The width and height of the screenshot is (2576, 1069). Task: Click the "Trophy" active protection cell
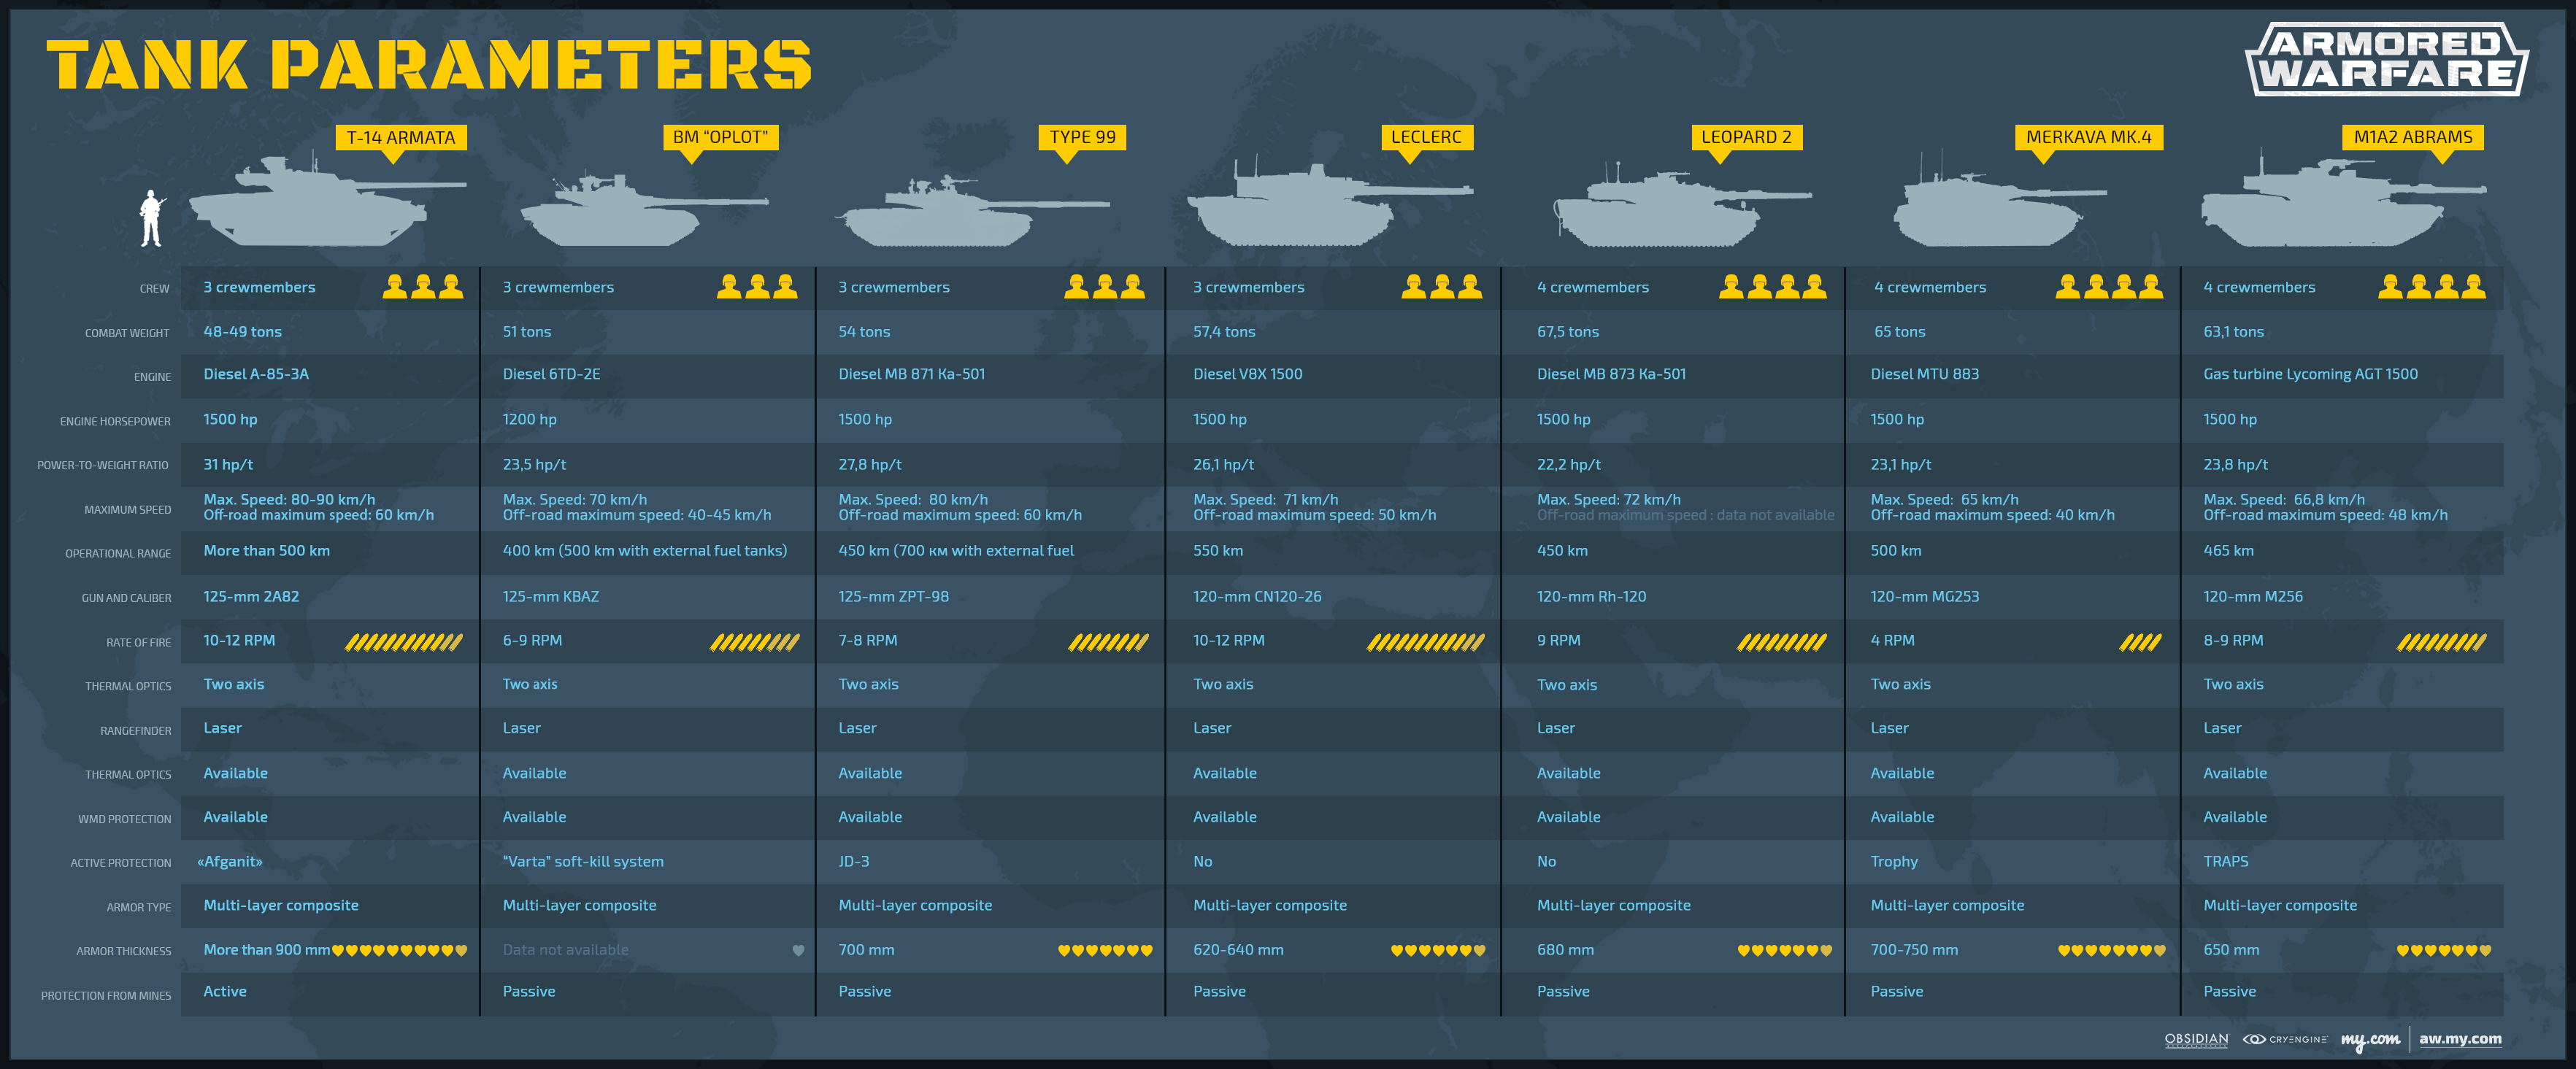coord(1894,862)
